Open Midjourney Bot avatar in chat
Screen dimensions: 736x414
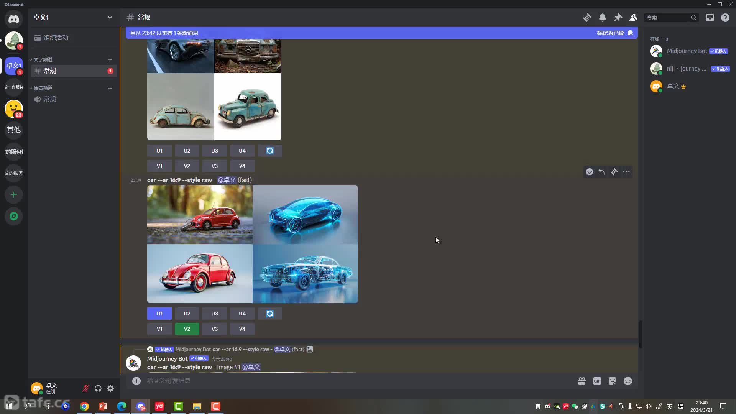133,363
